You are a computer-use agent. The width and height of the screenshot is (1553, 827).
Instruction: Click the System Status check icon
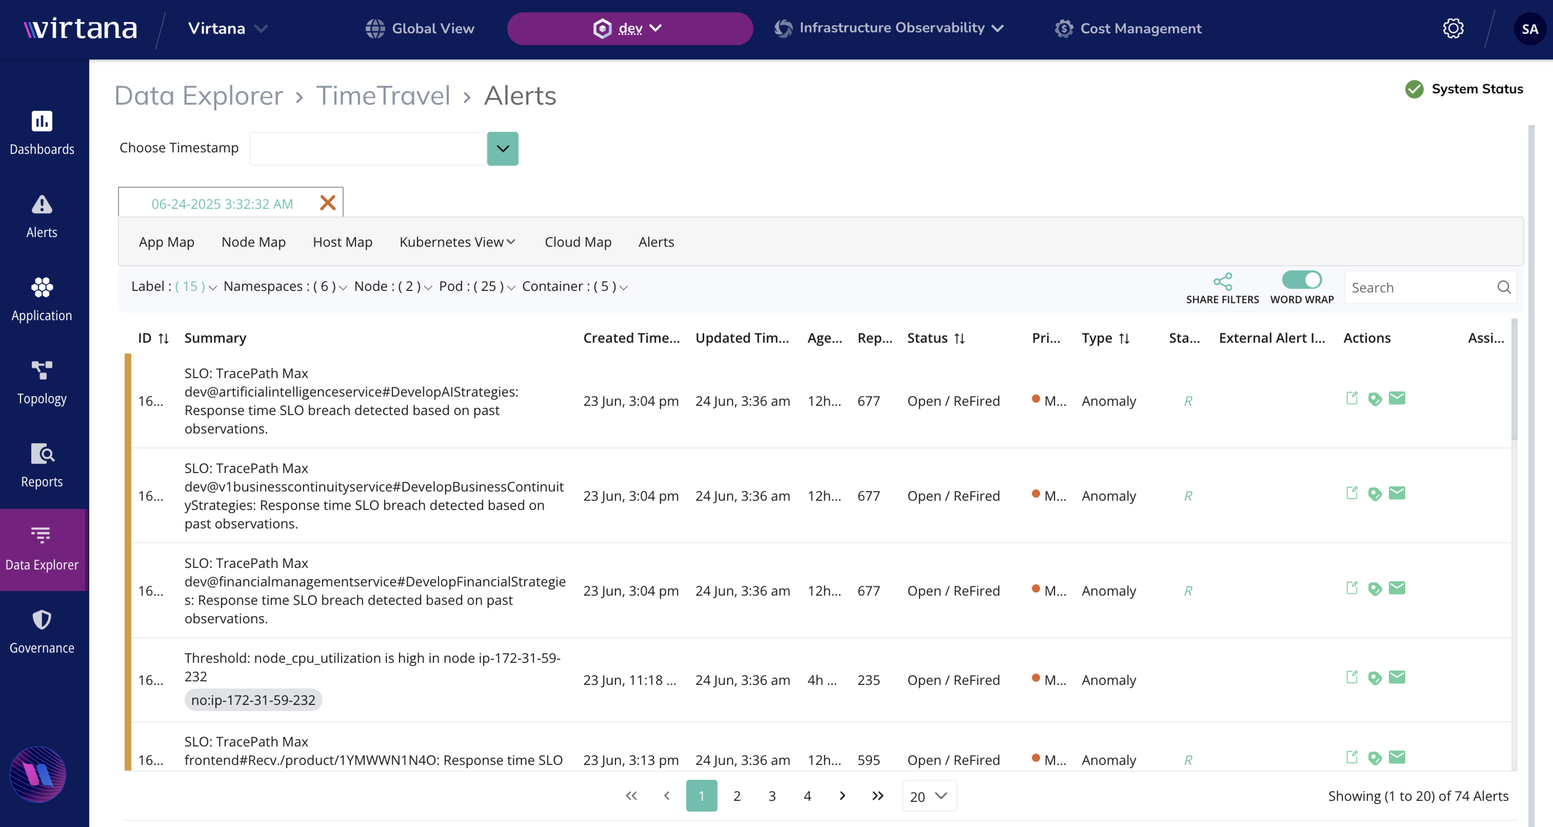click(x=1414, y=89)
